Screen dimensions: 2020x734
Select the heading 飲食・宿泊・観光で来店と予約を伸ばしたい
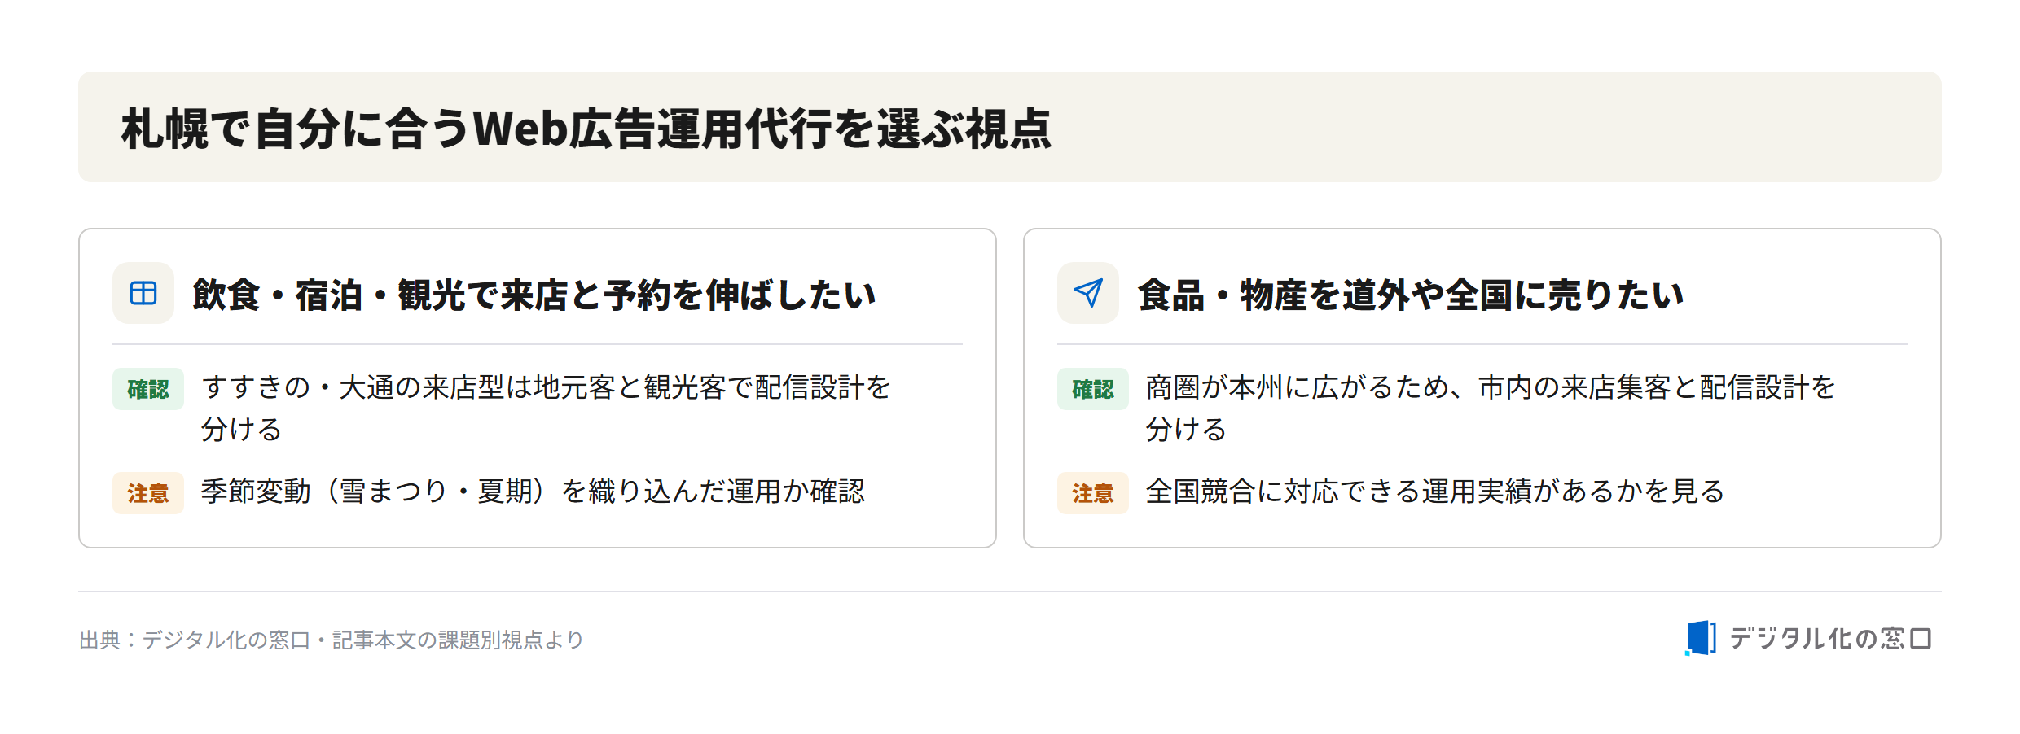point(534,295)
